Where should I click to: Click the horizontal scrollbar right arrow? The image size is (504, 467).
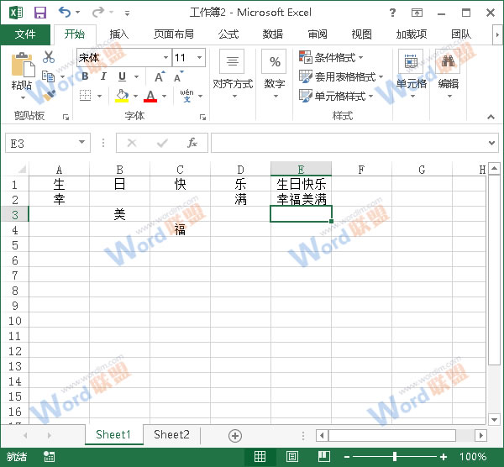click(480, 436)
